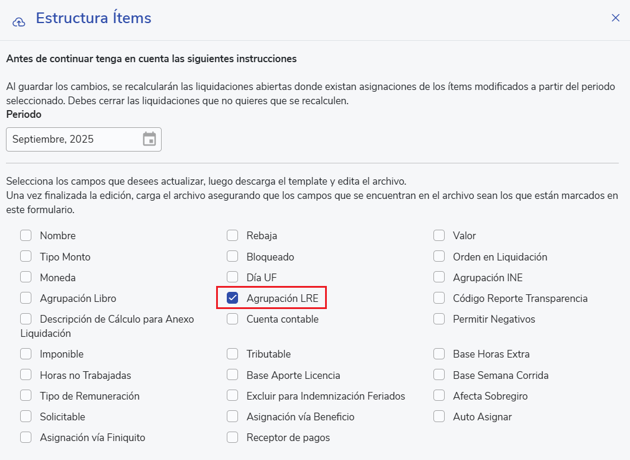The height and width of the screenshot is (460, 630).
Task: Click the calendar icon in Periodo field
Action: 149,139
